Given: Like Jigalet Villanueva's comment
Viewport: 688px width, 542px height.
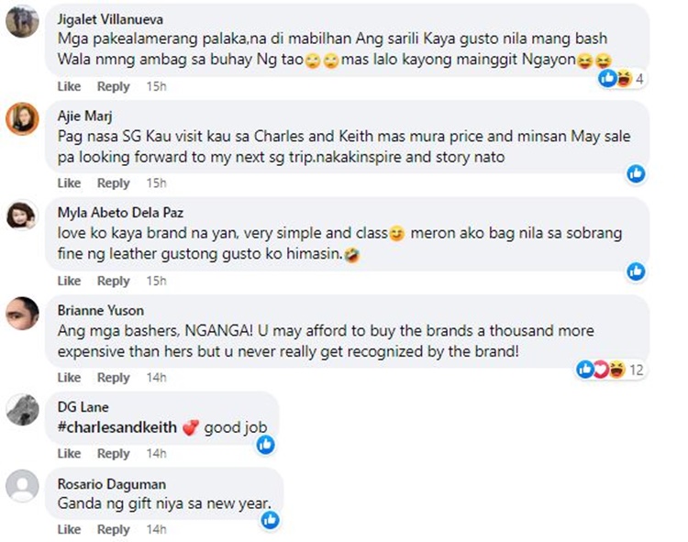Looking at the screenshot, I should (69, 86).
